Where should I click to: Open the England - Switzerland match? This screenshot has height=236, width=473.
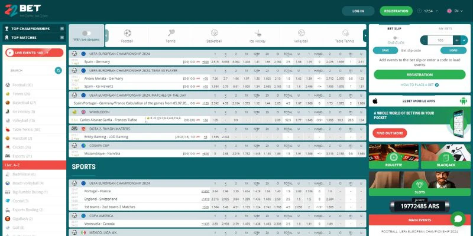(x=101, y=199)
